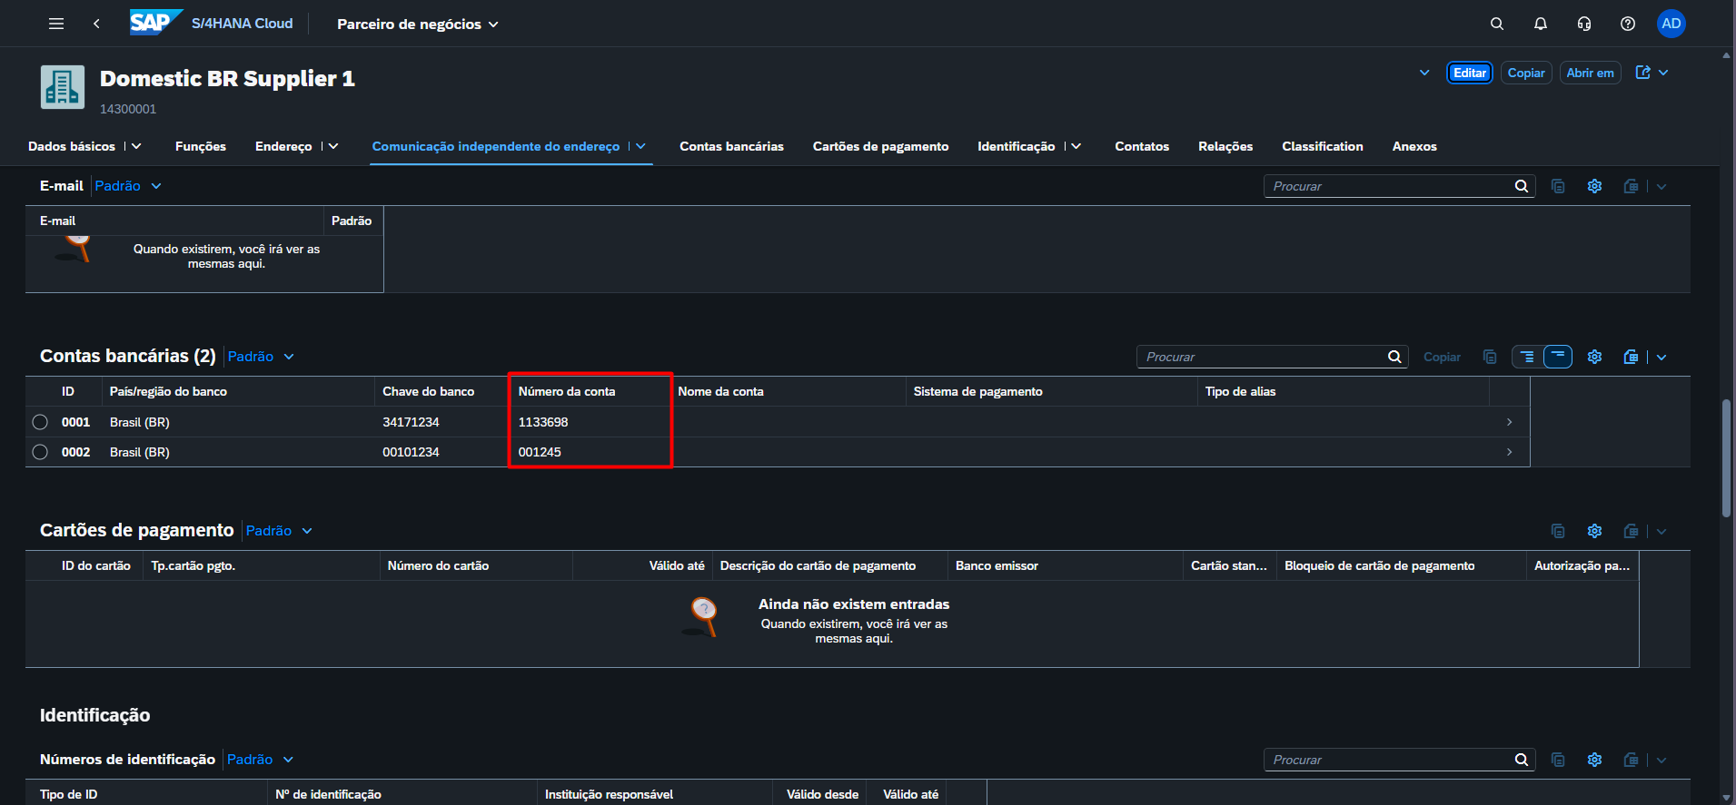
Task: Open table settings gear in Cartões de pagamento
Action: [x=1594, y=531]
